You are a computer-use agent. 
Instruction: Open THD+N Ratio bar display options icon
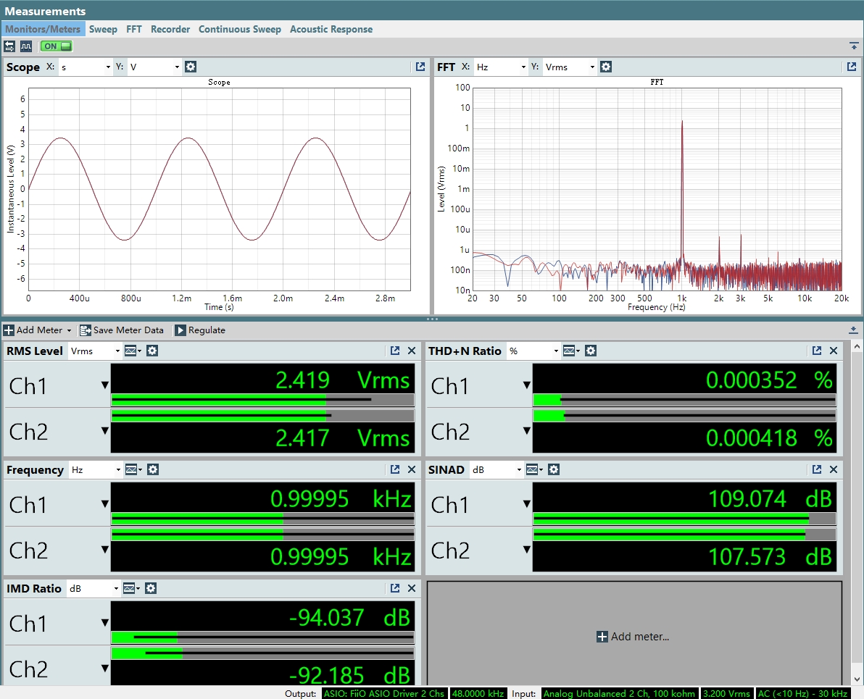(571, 351)
